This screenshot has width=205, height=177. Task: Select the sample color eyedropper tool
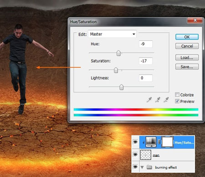[x=149, y=100]
